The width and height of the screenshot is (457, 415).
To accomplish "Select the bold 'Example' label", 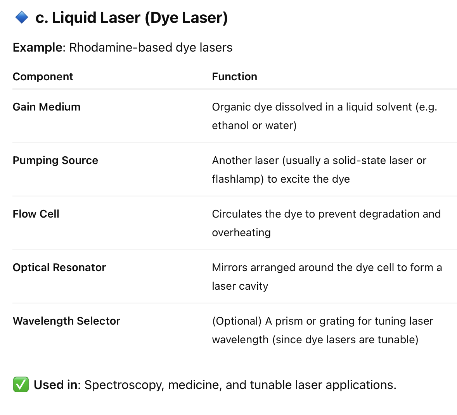I will coord(38,47).
